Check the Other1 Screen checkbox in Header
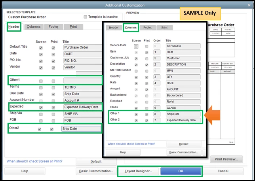 tap(41, 81)
